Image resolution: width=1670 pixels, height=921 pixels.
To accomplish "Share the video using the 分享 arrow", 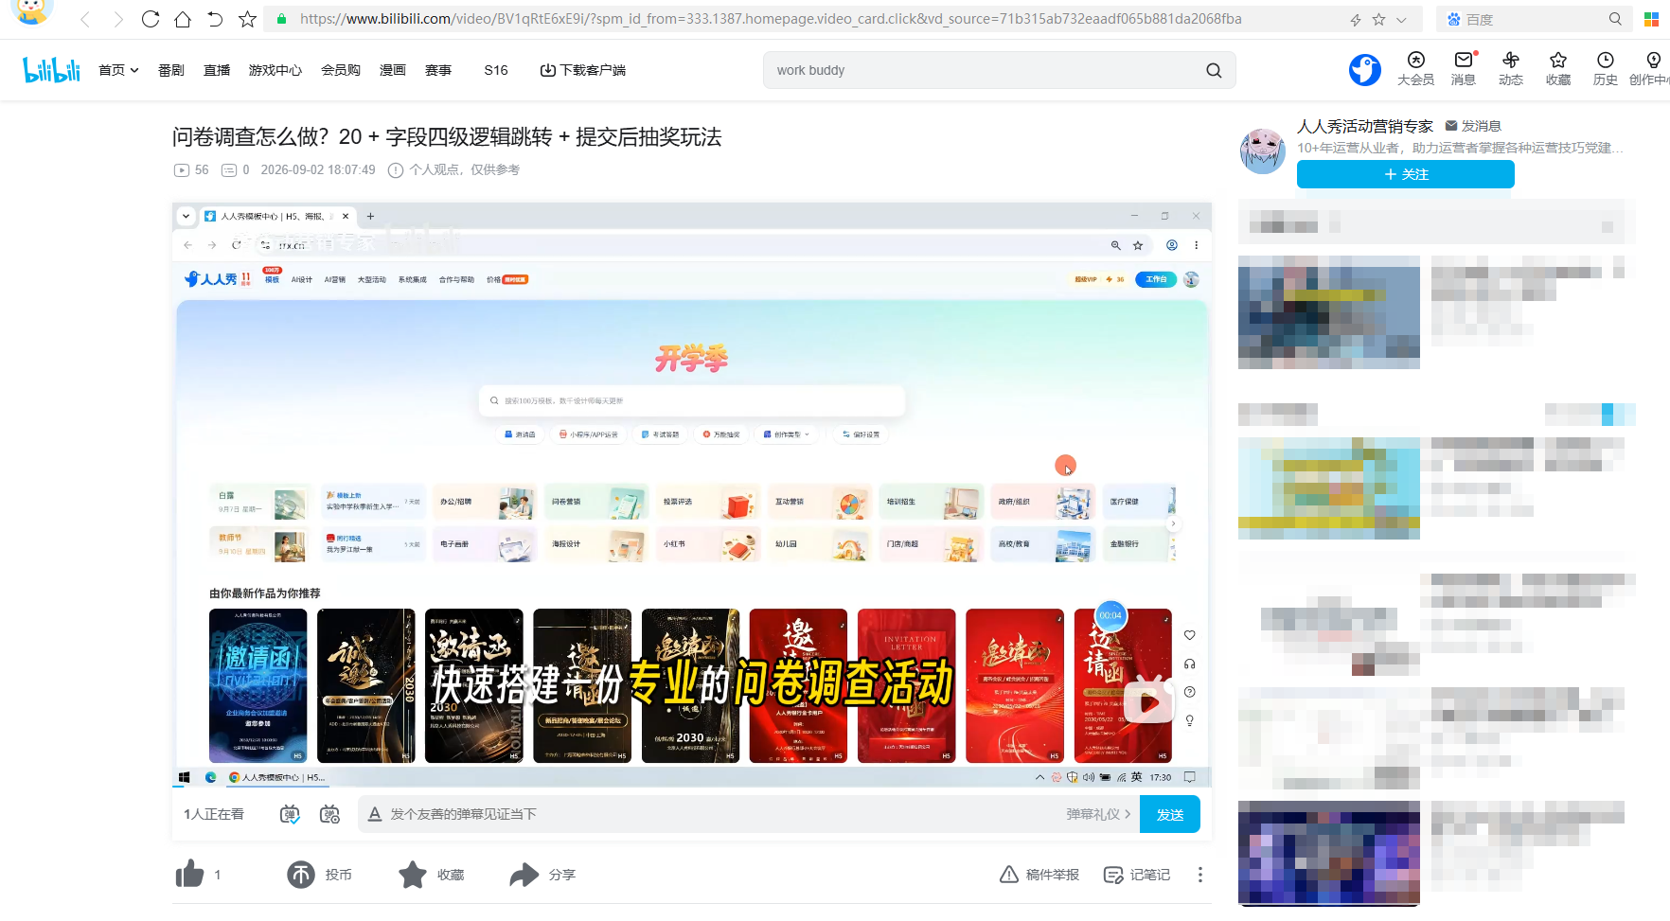I will tap(524, 875).
